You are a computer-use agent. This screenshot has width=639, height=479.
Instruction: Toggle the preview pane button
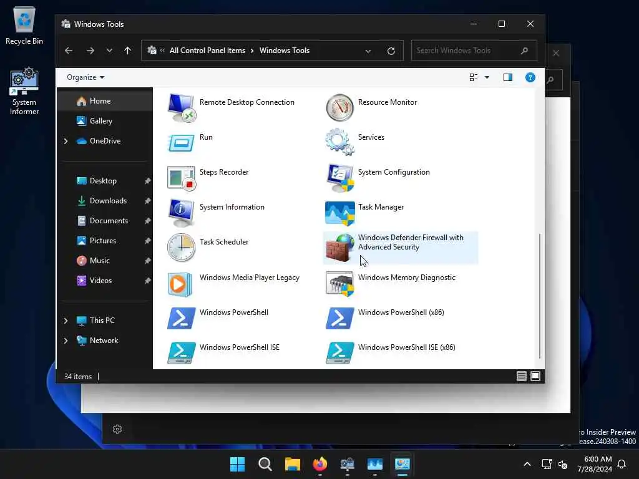tap(508, 77)
